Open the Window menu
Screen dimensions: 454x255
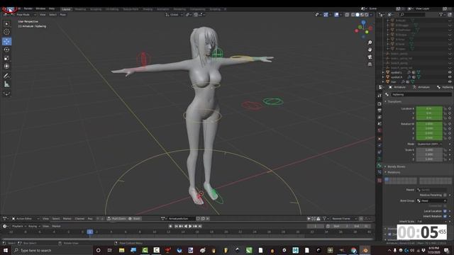click(x=40, y=8)
